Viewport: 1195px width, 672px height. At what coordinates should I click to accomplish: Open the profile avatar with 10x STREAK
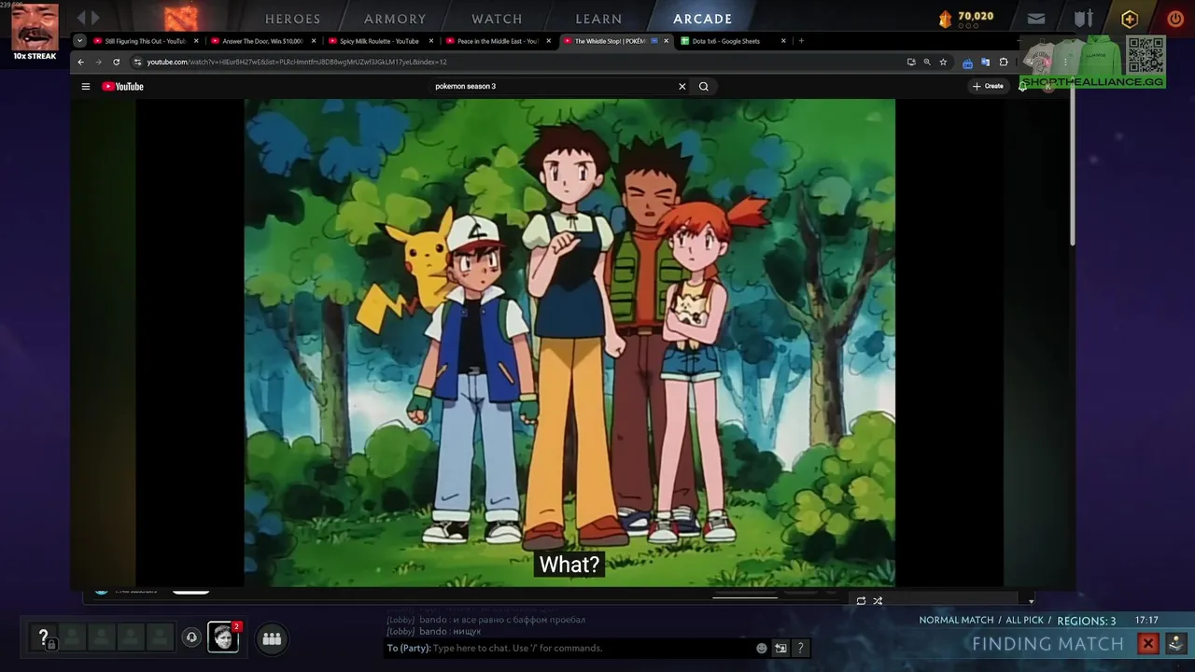(35, 27)
